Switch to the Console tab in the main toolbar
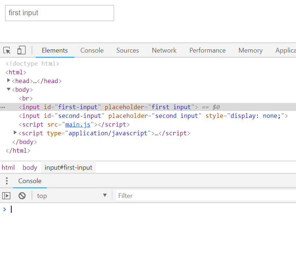The image size is (296, 260). point(92,50)
